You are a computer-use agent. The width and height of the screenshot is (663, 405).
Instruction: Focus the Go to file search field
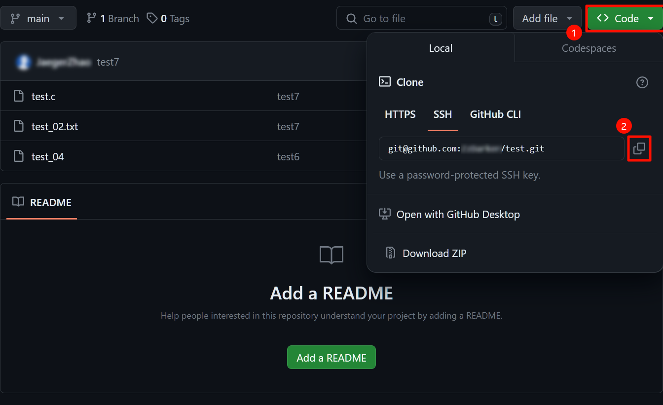click(422, 18)
